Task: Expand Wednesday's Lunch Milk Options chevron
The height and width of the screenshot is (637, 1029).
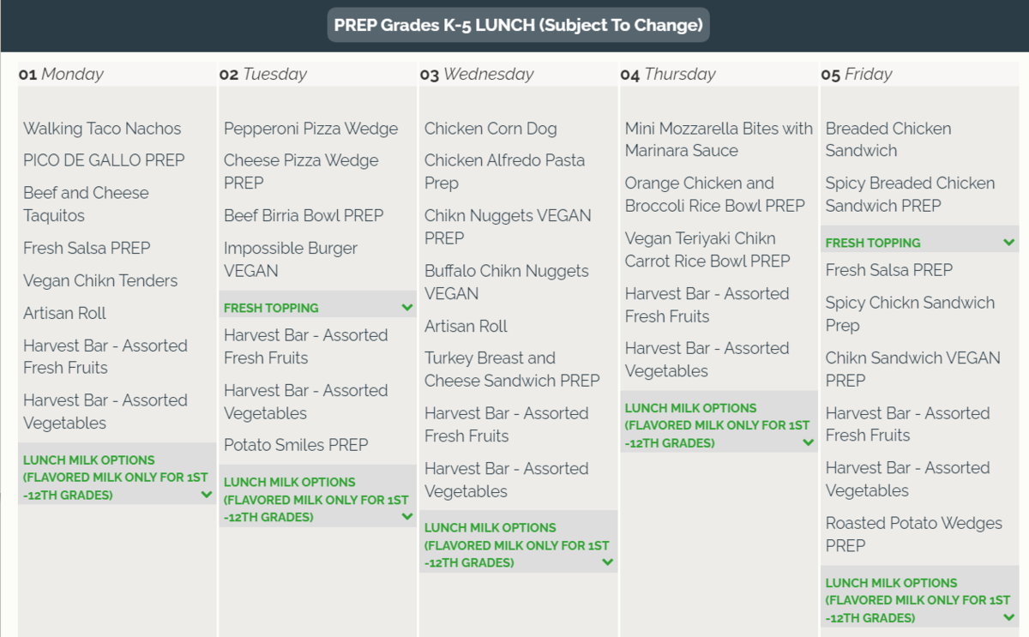Action: pos(607,562)
